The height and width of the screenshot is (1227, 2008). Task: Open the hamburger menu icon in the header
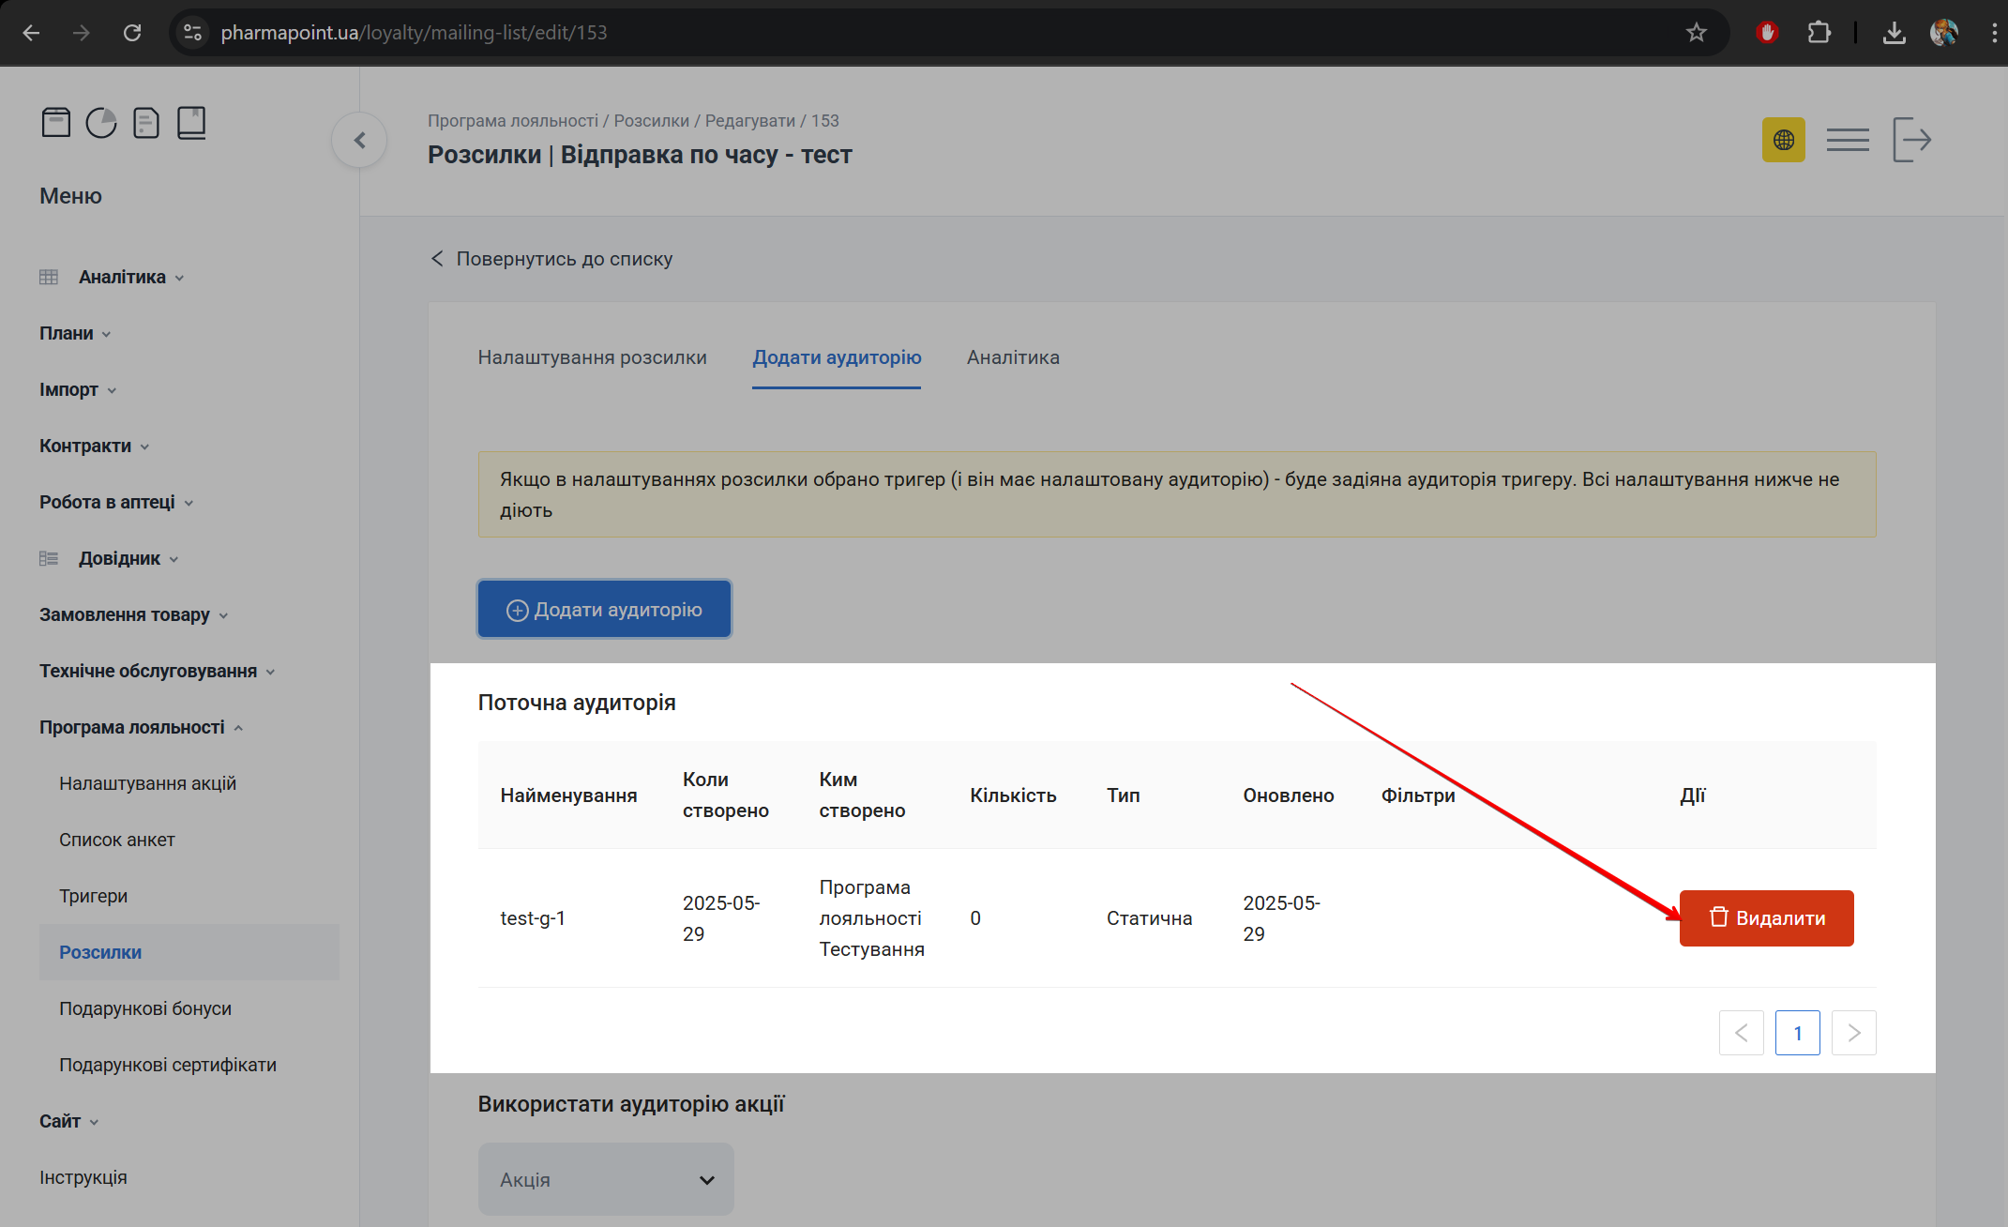tap(1847, 141)
